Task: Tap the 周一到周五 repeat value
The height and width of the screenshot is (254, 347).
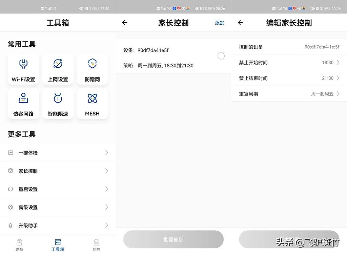Action: 322,94
